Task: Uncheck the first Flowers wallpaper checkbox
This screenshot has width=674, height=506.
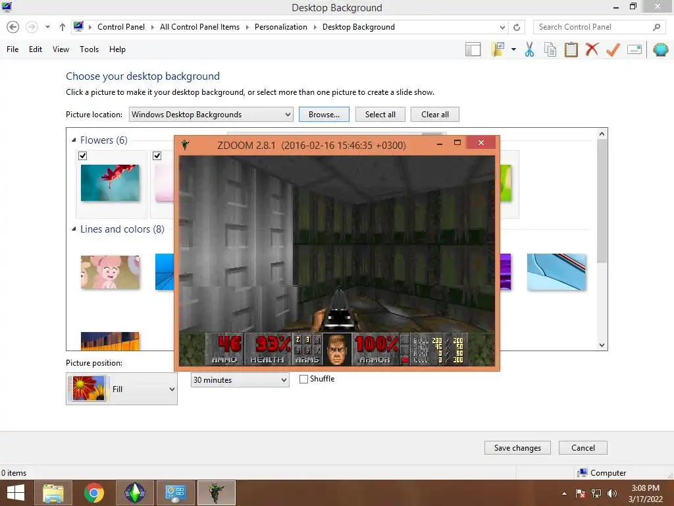Action: 83,155
